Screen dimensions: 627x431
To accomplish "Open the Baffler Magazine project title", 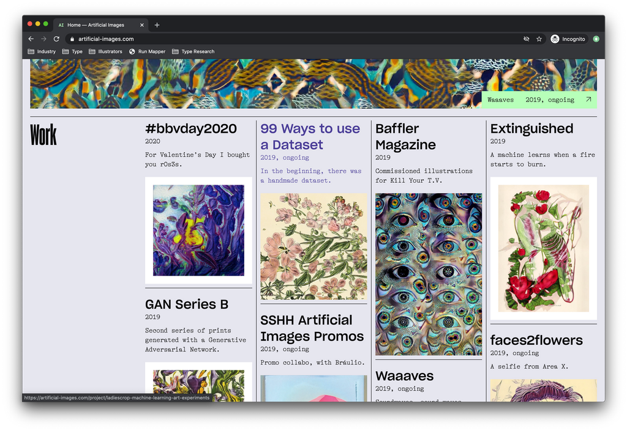I will [405, 136].
